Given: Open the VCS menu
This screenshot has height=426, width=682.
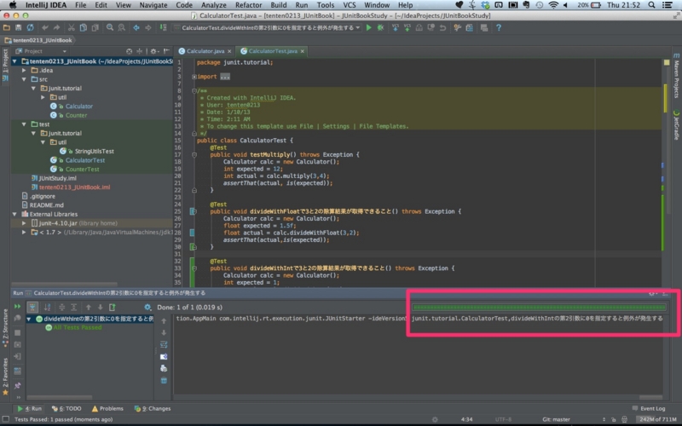Looking at the screenshot, I should click(350, 5).
